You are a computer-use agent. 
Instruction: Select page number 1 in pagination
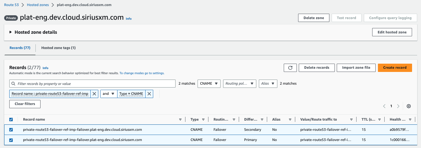click(391, 106)
